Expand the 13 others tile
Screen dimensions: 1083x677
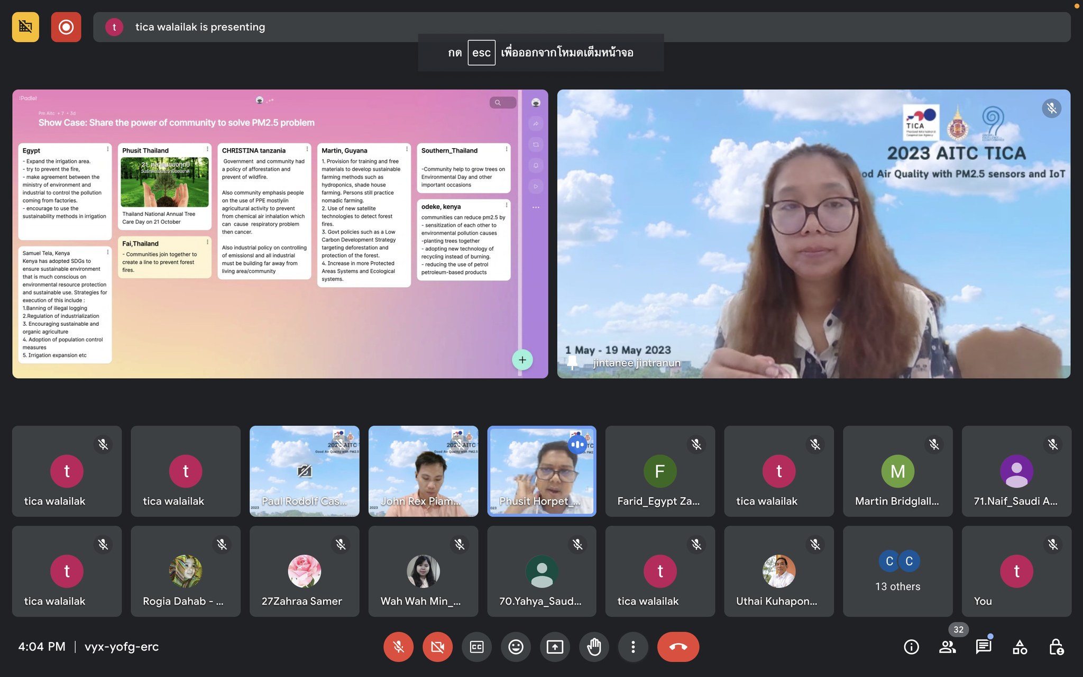tap(897, 571)
